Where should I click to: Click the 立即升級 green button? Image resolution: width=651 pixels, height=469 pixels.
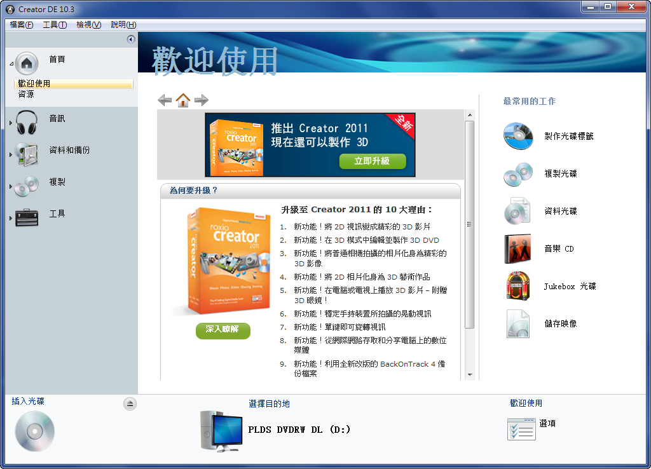coord(373,161)
